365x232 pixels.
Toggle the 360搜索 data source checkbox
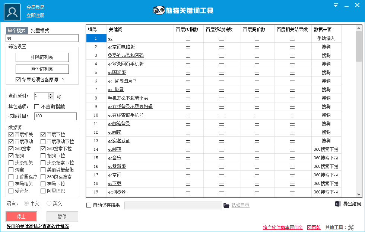click(x=11, y=149)
